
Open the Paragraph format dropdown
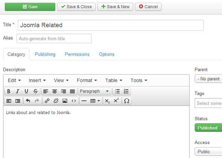click(95, 91)
